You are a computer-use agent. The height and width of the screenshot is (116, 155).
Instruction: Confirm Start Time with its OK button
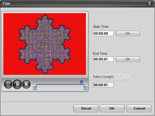click(x=128, y=33)
